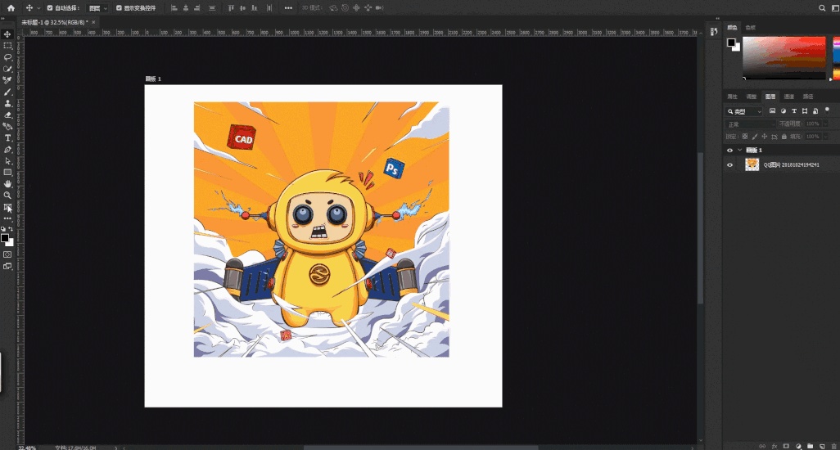Lock transparent pixels
This screenshot has height=450, width=840.
(745, 137)
